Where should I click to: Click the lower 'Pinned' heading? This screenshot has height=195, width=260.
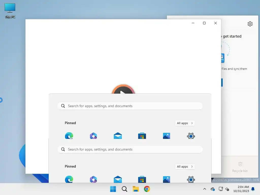70,166
